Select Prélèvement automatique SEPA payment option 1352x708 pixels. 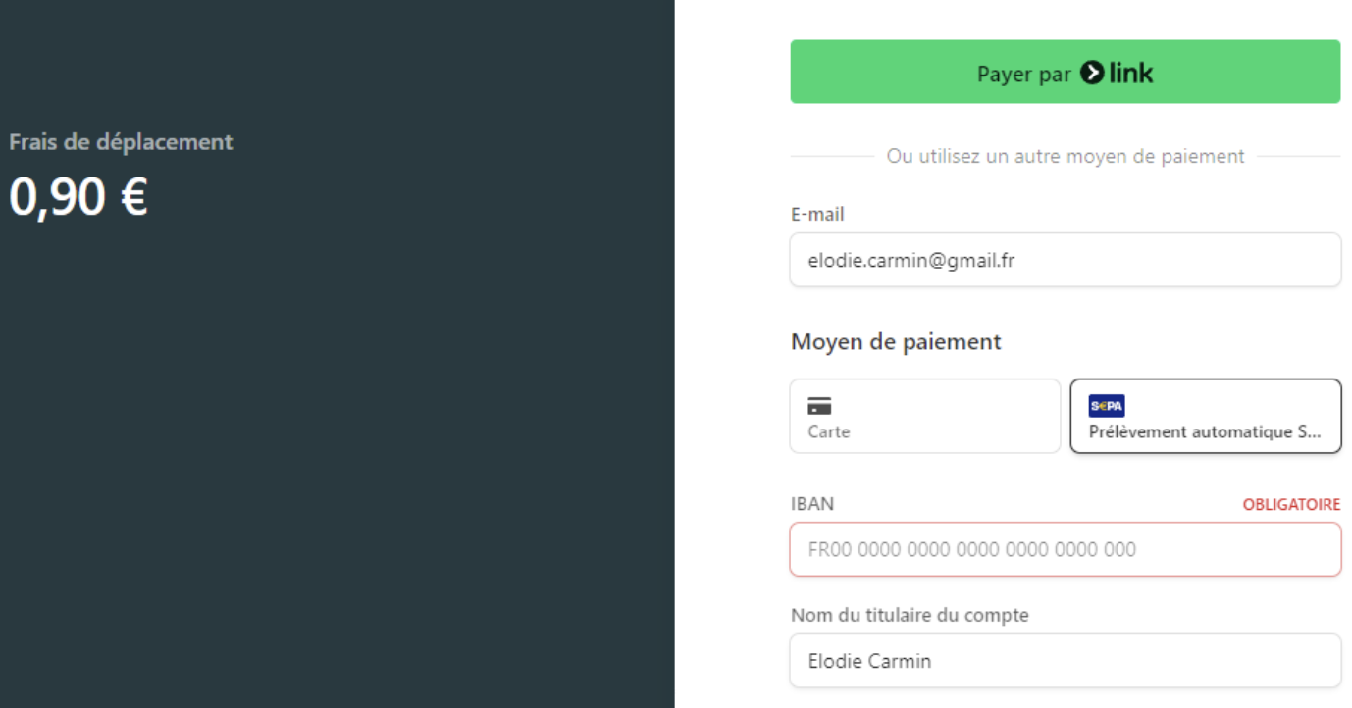point(1206,417)
